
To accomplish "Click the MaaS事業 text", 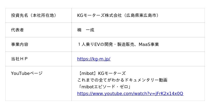I will click(149, 44).
